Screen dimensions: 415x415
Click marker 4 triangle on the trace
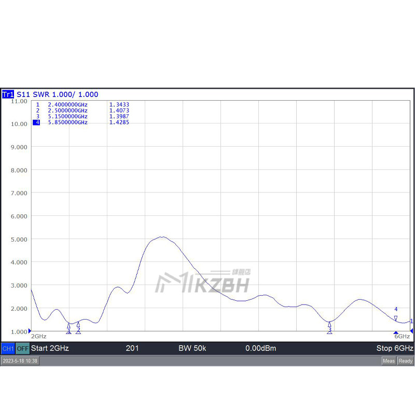pos(396,318)
